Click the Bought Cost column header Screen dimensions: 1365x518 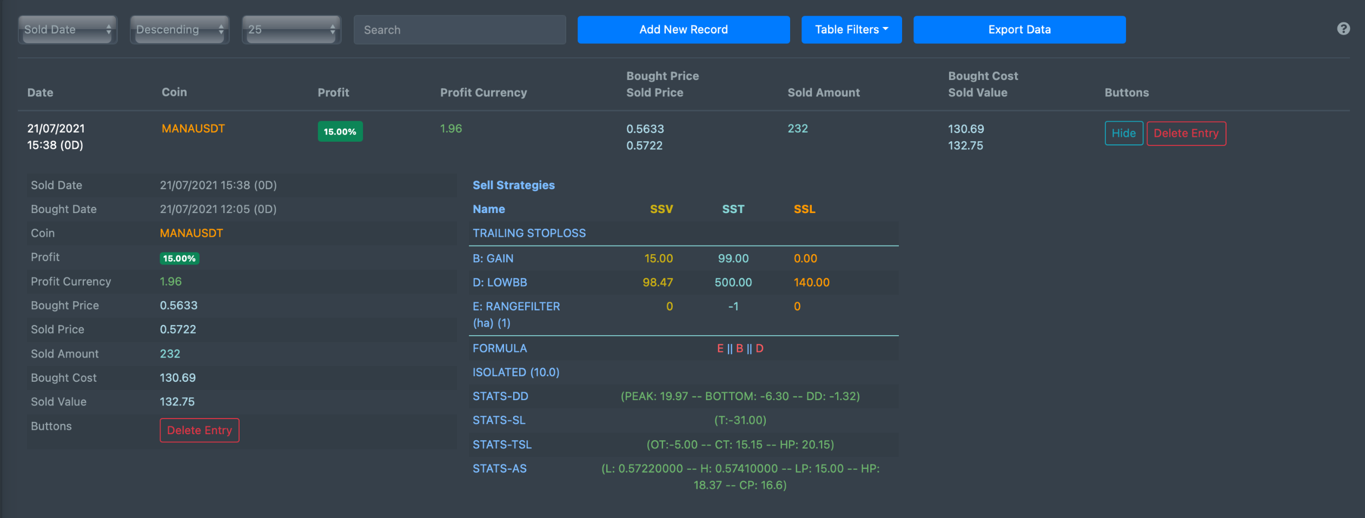pyautogui.click(x=983, y=76)
